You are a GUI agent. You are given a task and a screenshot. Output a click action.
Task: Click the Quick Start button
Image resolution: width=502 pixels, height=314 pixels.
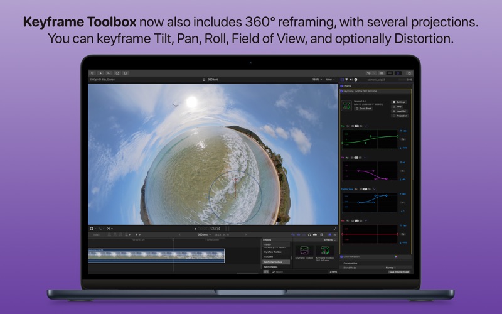click(363, 109)
